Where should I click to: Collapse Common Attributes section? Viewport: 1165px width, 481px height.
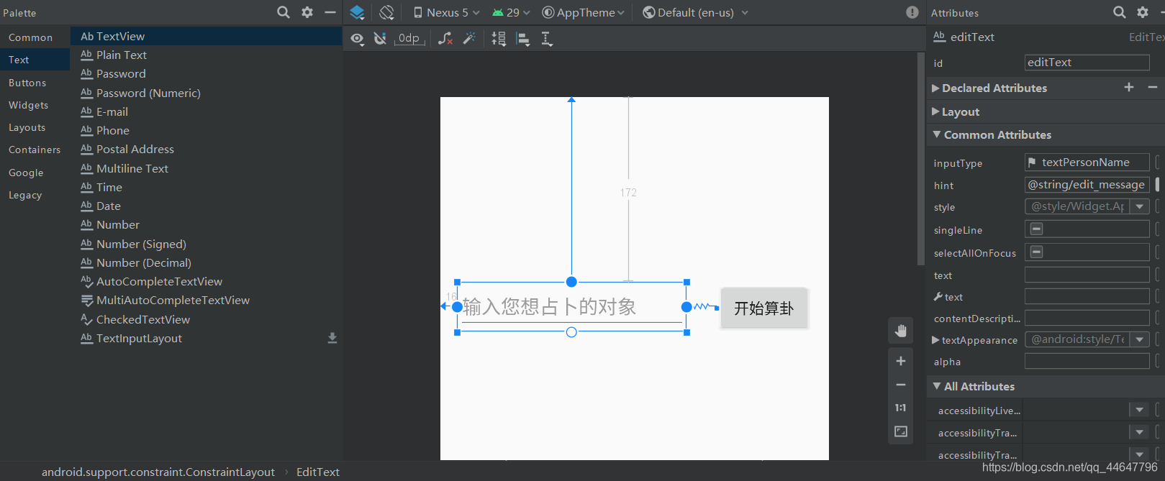pyautogui.click(x=937, y=134)
